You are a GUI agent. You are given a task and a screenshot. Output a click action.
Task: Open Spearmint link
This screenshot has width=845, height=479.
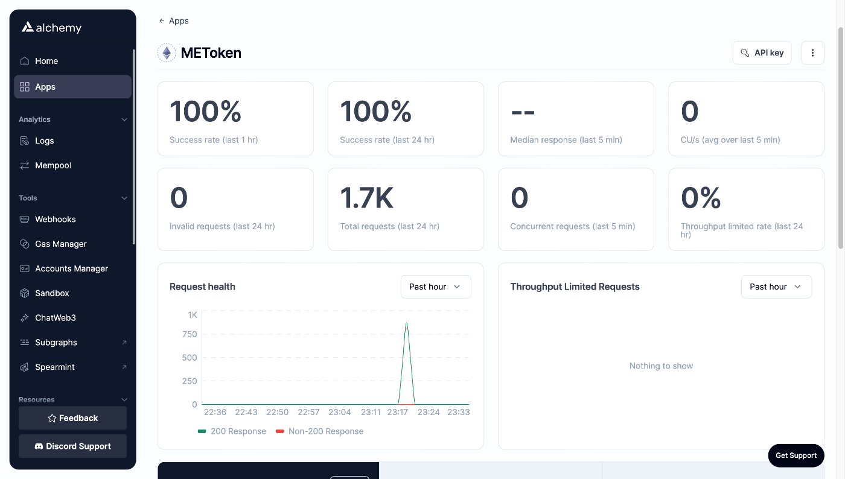tap(72, 367)
